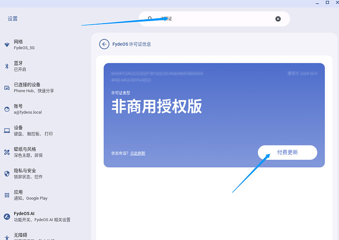Click the Wi-Fi icon beside 网络
339x240 pixels.
[7, 45]
